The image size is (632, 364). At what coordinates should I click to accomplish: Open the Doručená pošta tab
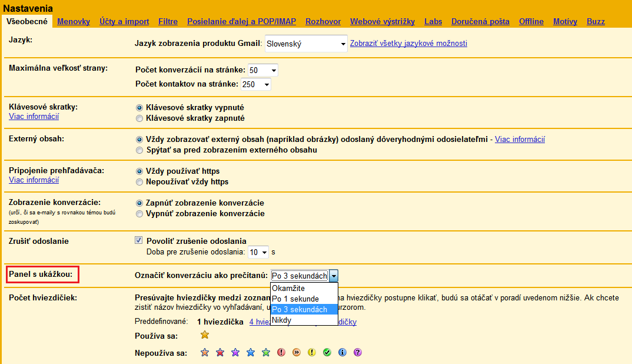point(480,21)
